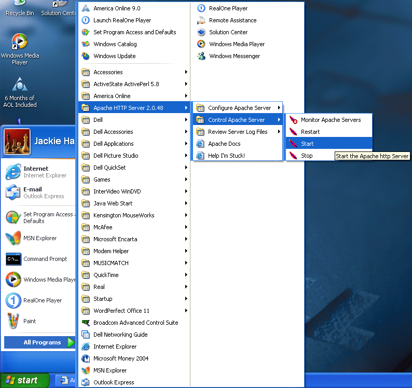The width and height of the screenshot is (412, 388).
Task: Open RealOne Player in Start menu list
Action: click(x=39, y=300)
